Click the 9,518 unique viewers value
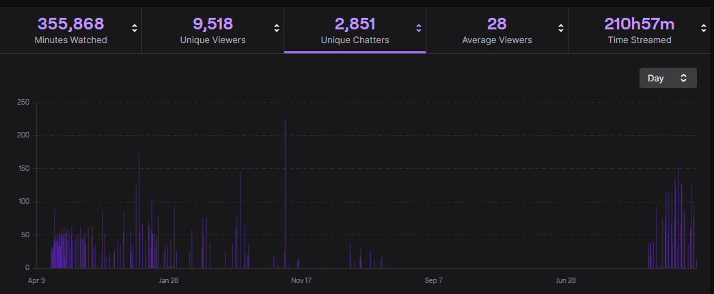 pos(212,23)
